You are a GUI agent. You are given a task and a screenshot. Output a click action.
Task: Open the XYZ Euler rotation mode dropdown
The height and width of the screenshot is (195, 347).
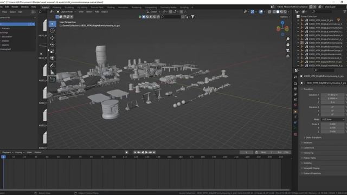(333, 119)
